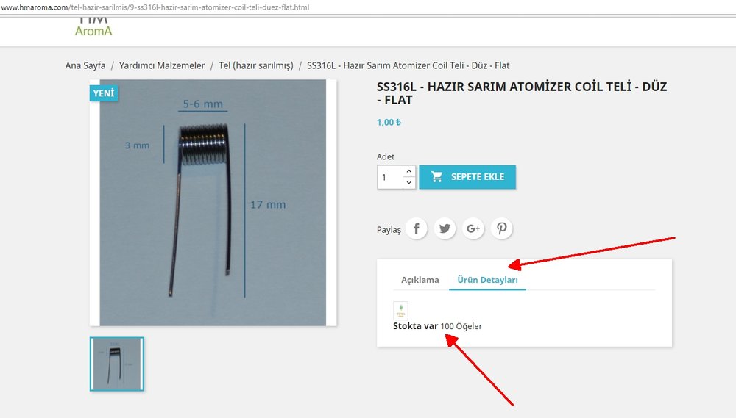
Task: Open Yardımcı Malzemeler breadcrumb link
Action: tap(162, 65)
